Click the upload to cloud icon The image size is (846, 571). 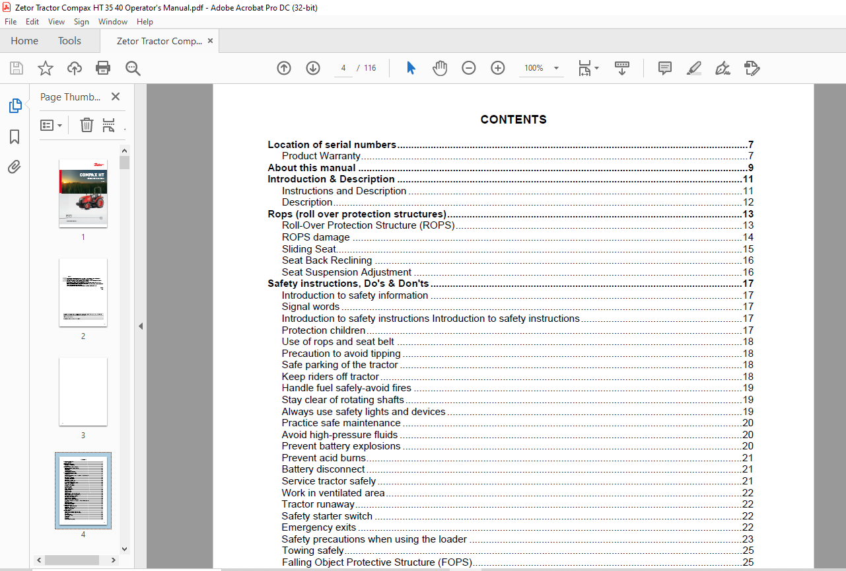[x=75, y=68]
